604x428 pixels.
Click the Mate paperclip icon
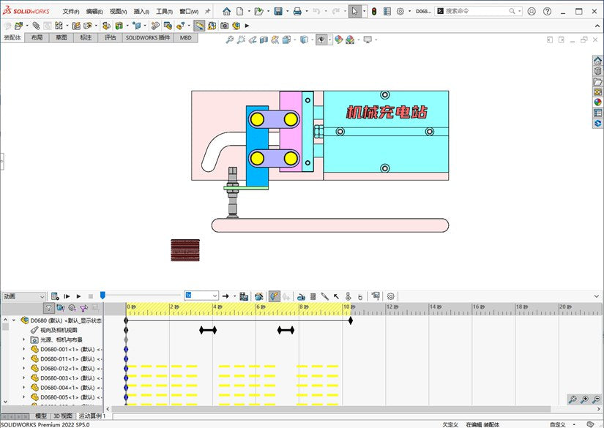[x=36, y=26]
